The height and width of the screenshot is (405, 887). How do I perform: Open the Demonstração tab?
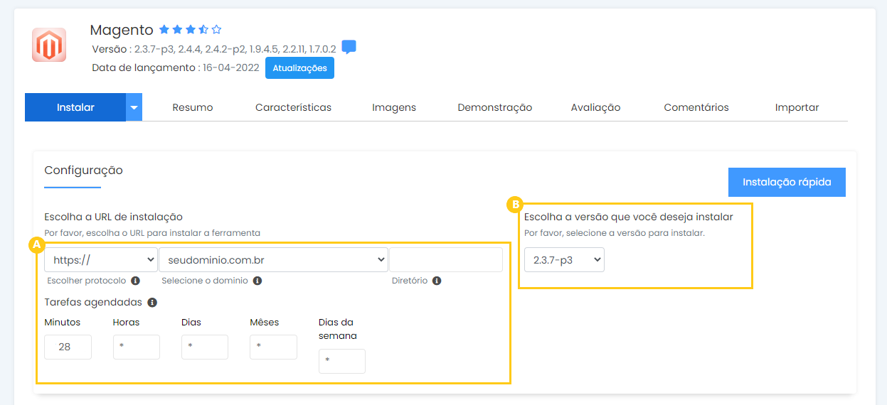click(x=495, y=107)
